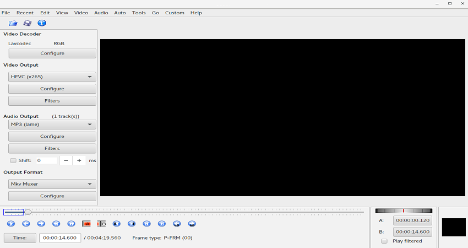
Task: Click the jog shuttle gradient bar
Action: click(404, 211)
